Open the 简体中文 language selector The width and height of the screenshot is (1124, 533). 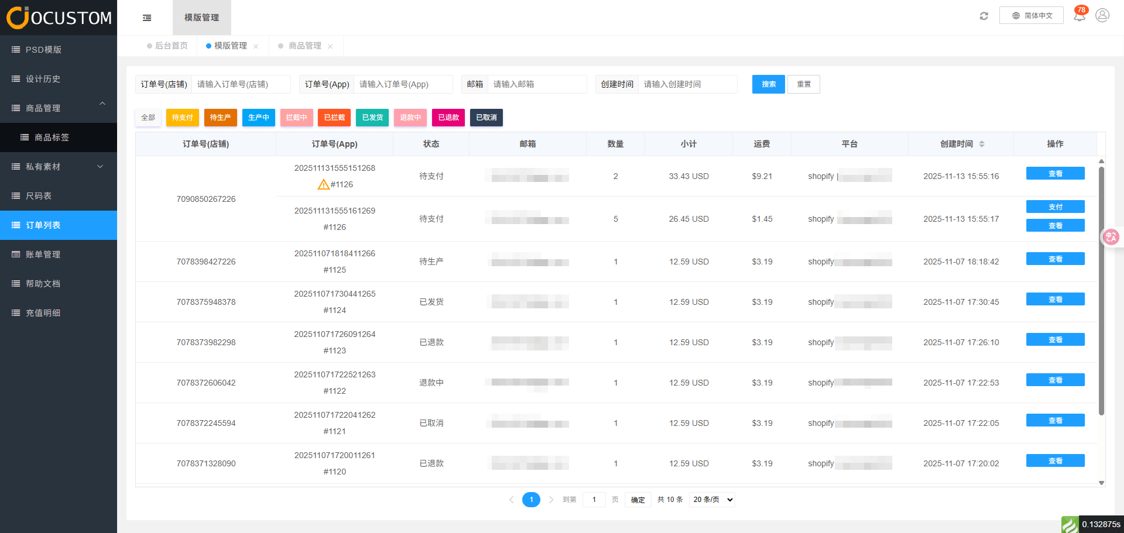click(1032, 16)
